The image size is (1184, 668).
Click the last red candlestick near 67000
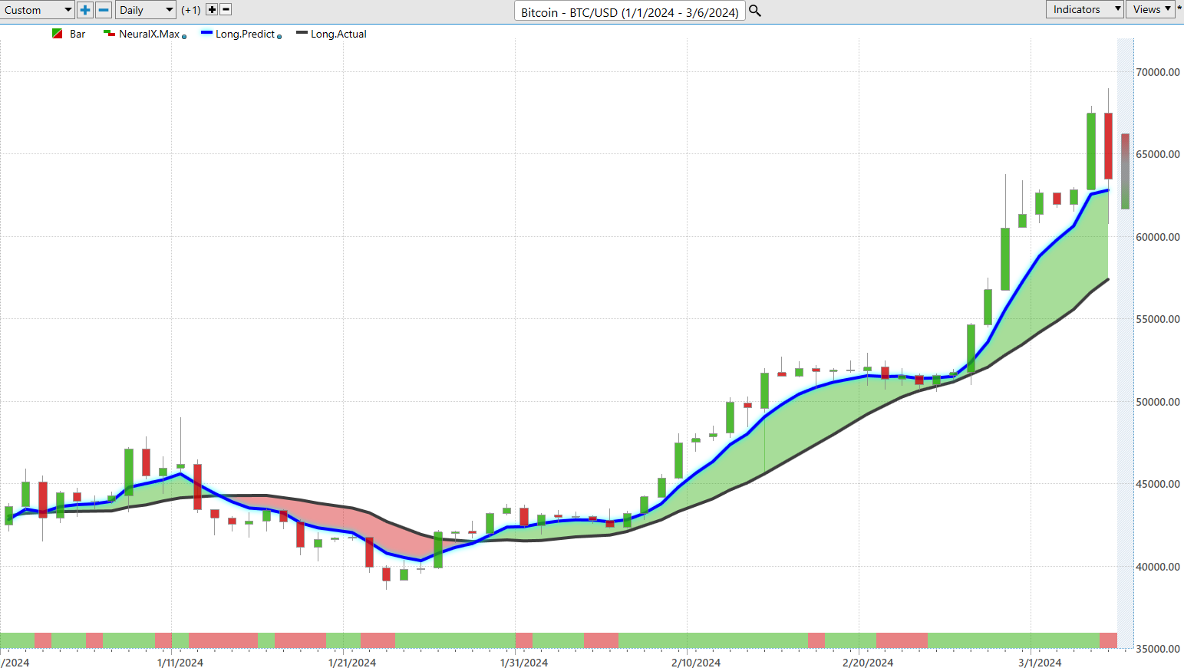click(1108, 146)
